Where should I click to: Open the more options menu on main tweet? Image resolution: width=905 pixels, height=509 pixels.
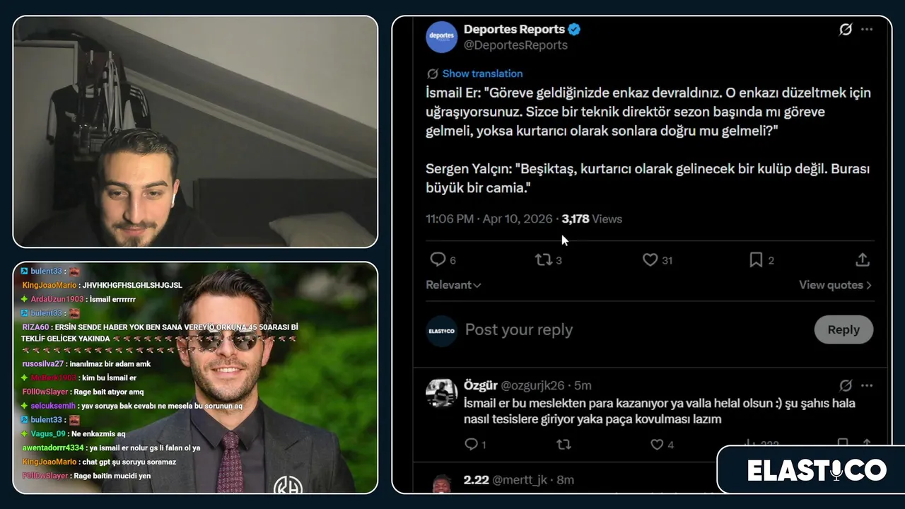pyautogui.click(x=867, y=30)
